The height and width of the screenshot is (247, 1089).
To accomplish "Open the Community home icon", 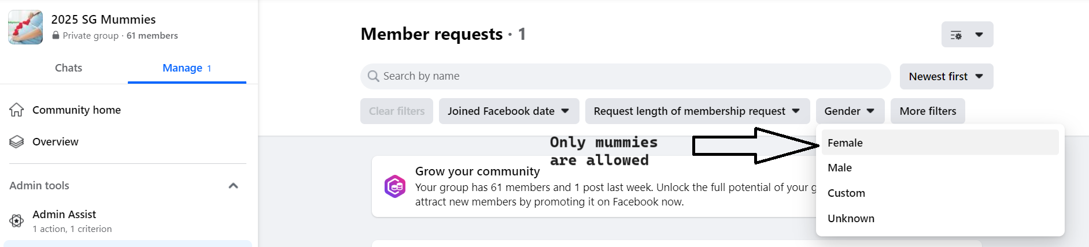I will 17,110.
